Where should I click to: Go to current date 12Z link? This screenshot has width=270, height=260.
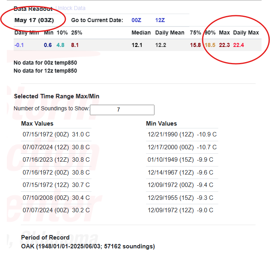tap(160, 20)
